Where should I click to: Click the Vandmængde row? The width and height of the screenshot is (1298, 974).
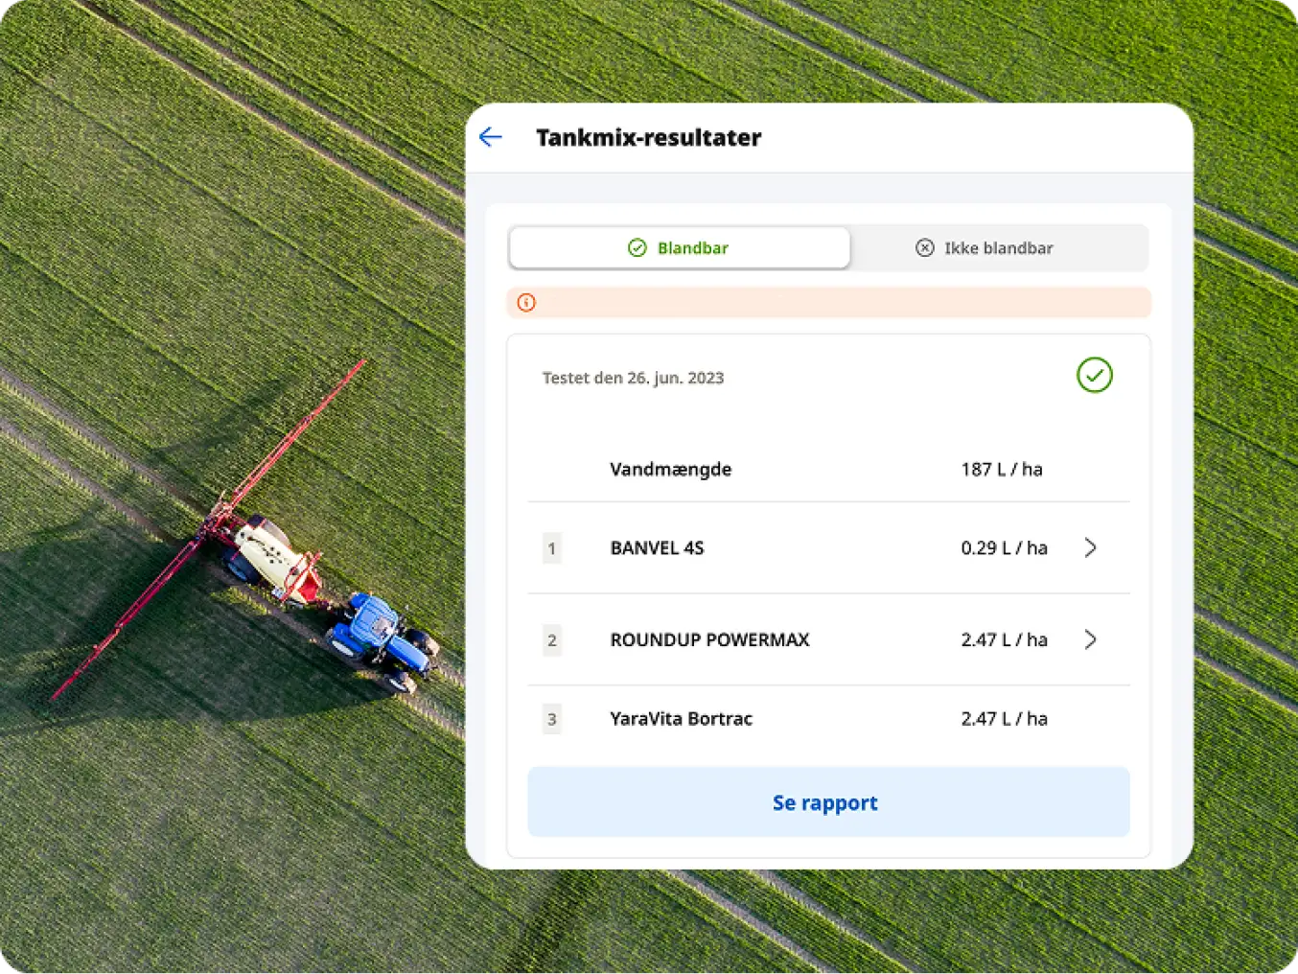click(828, 470)
